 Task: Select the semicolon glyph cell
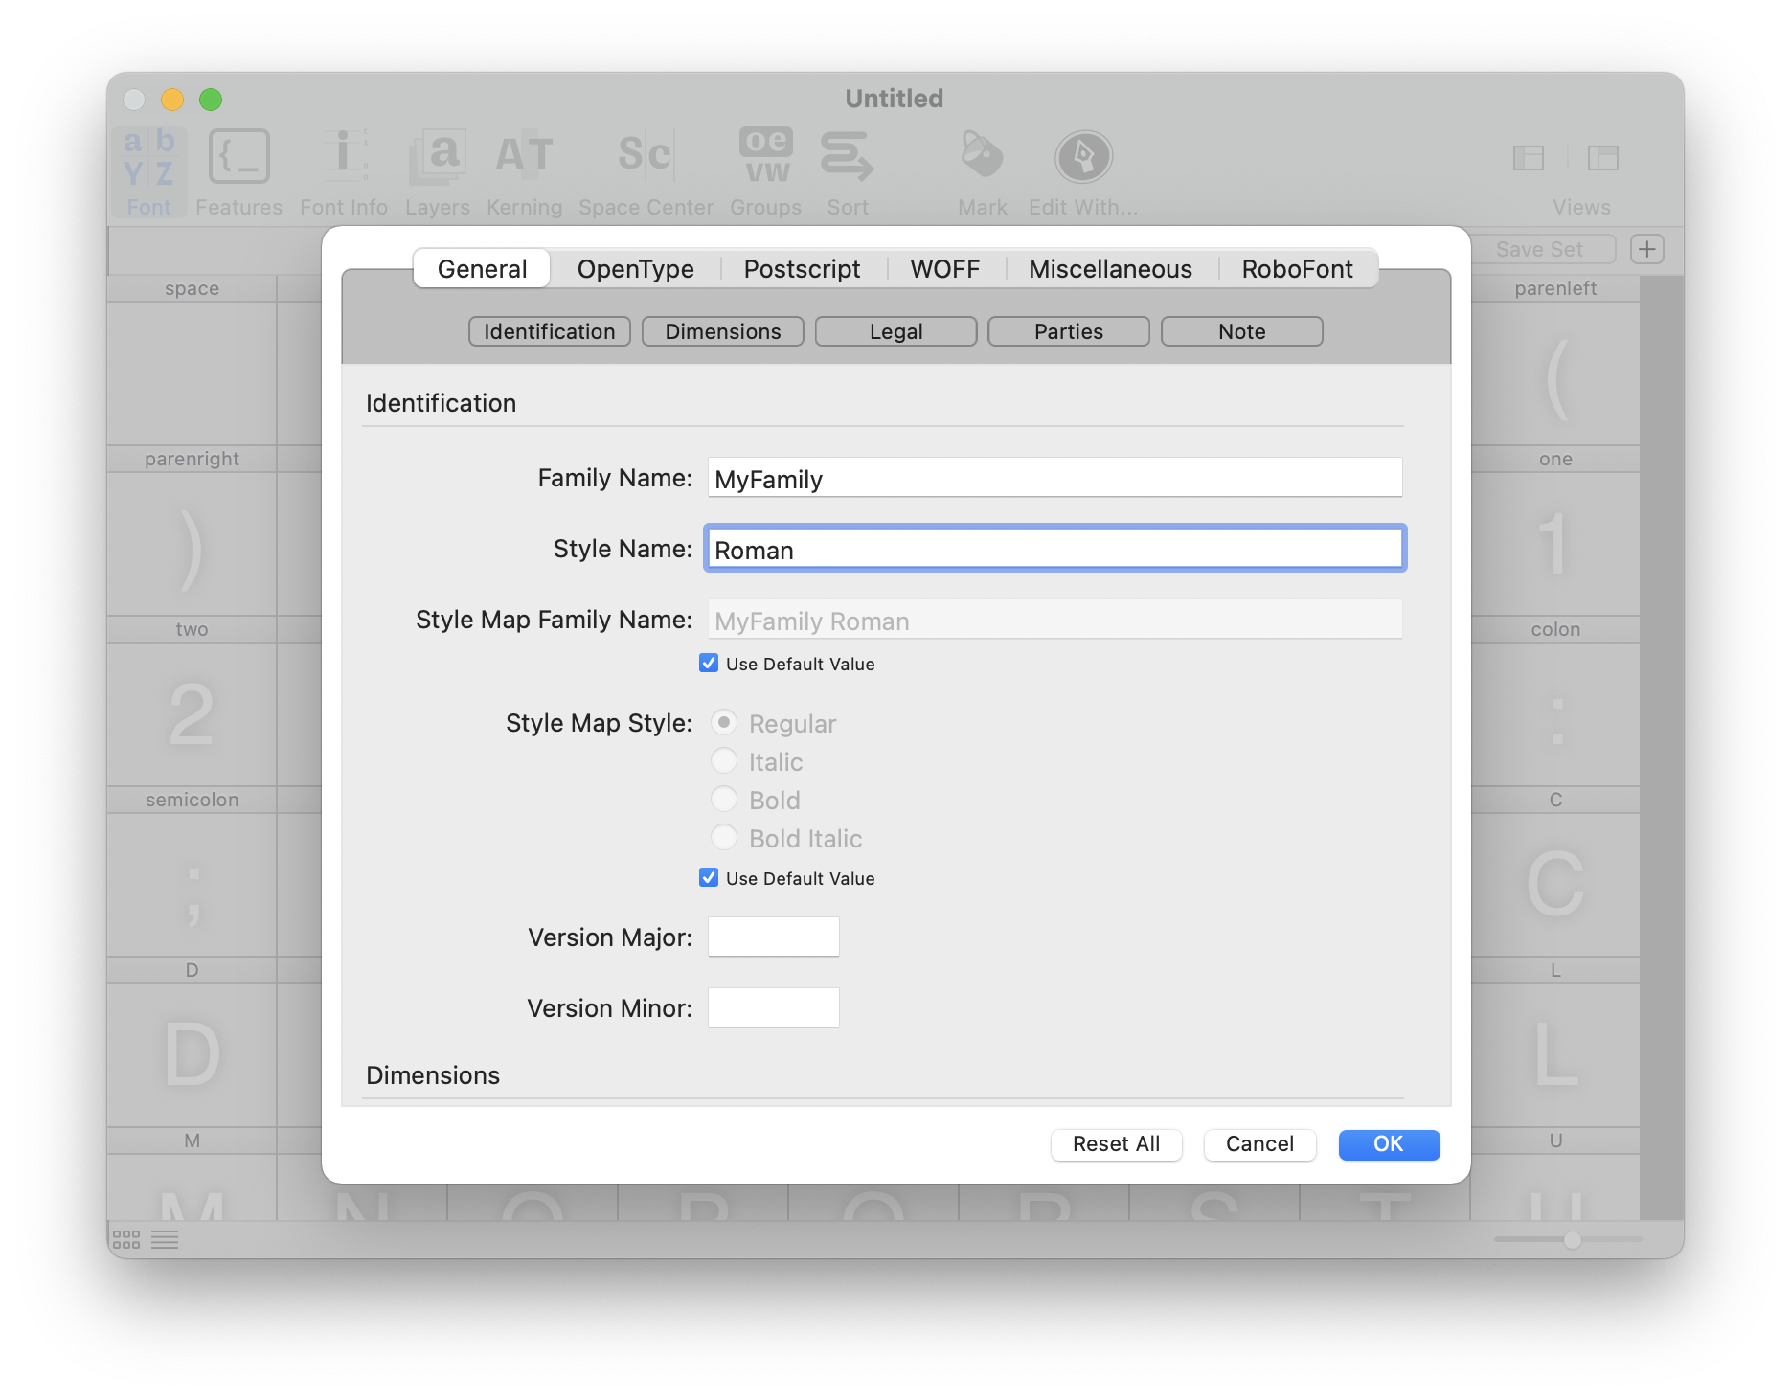192,871
